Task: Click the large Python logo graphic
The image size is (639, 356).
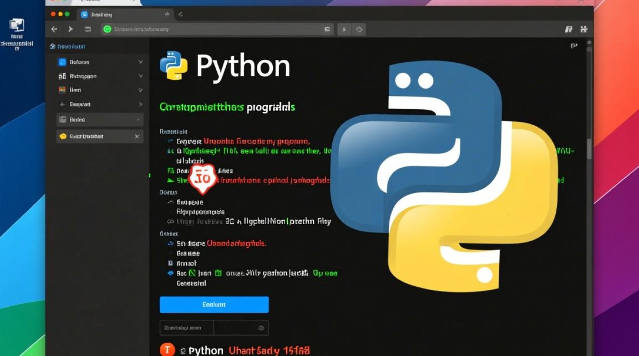Action: pyautogui.click(x=444, y=177)
